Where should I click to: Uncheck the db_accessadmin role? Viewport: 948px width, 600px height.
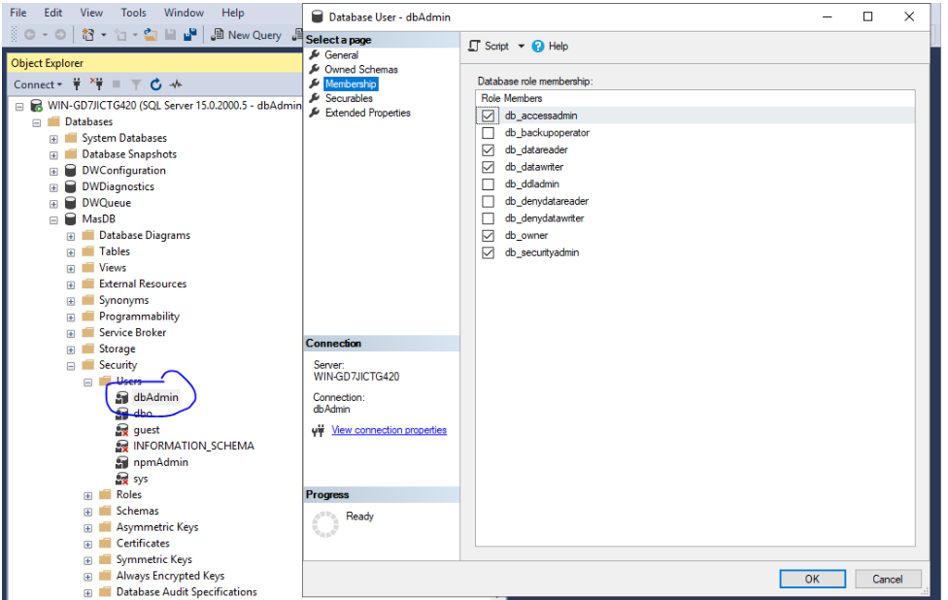tap(488, 116)
